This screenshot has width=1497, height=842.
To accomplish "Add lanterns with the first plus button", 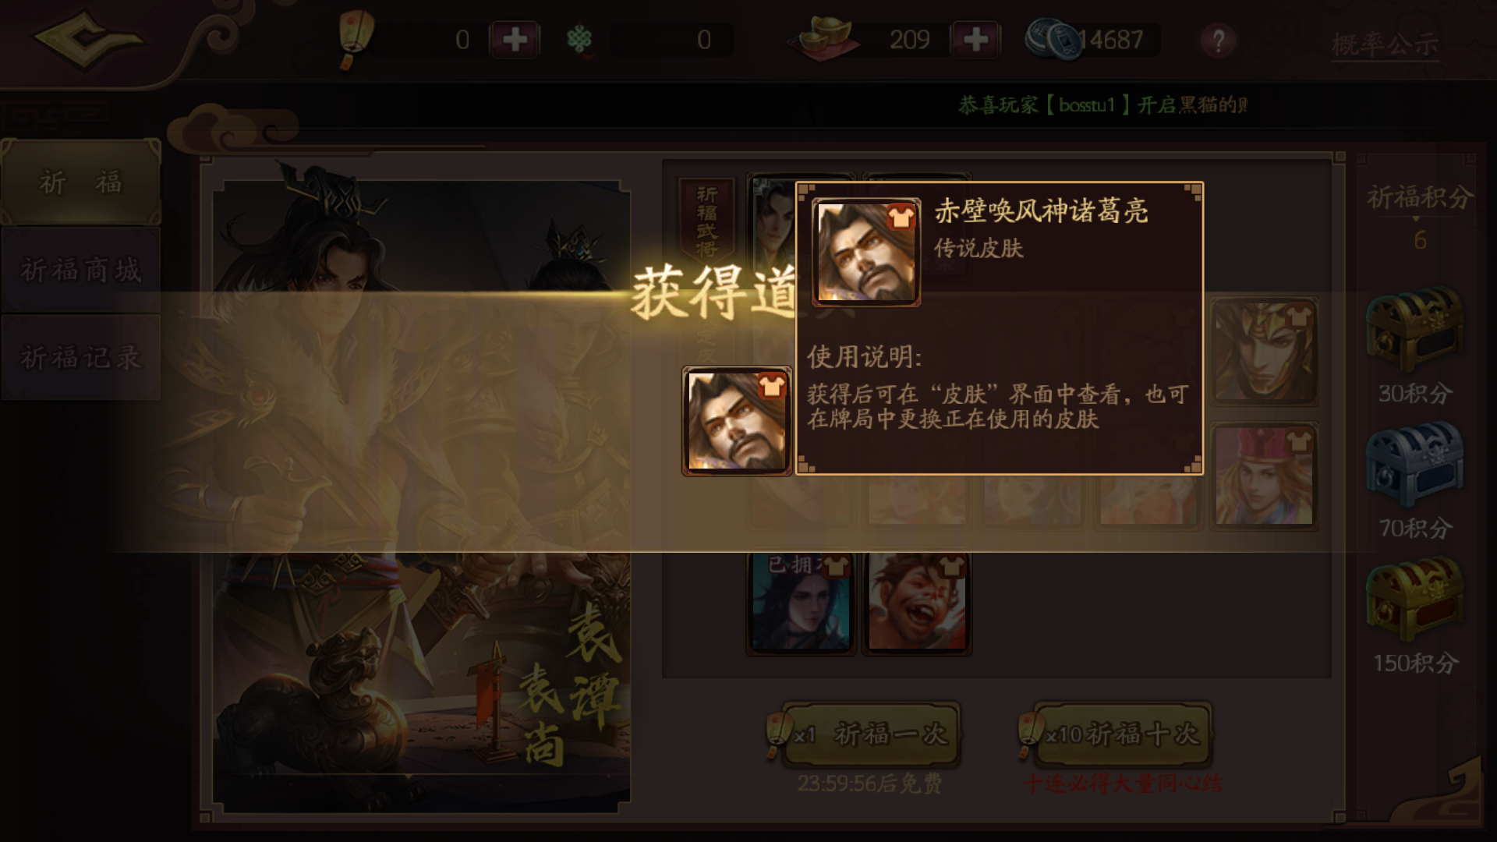I will (515, 40).
